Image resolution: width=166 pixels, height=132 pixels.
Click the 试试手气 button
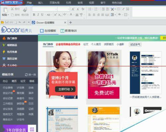click(135, 44)
